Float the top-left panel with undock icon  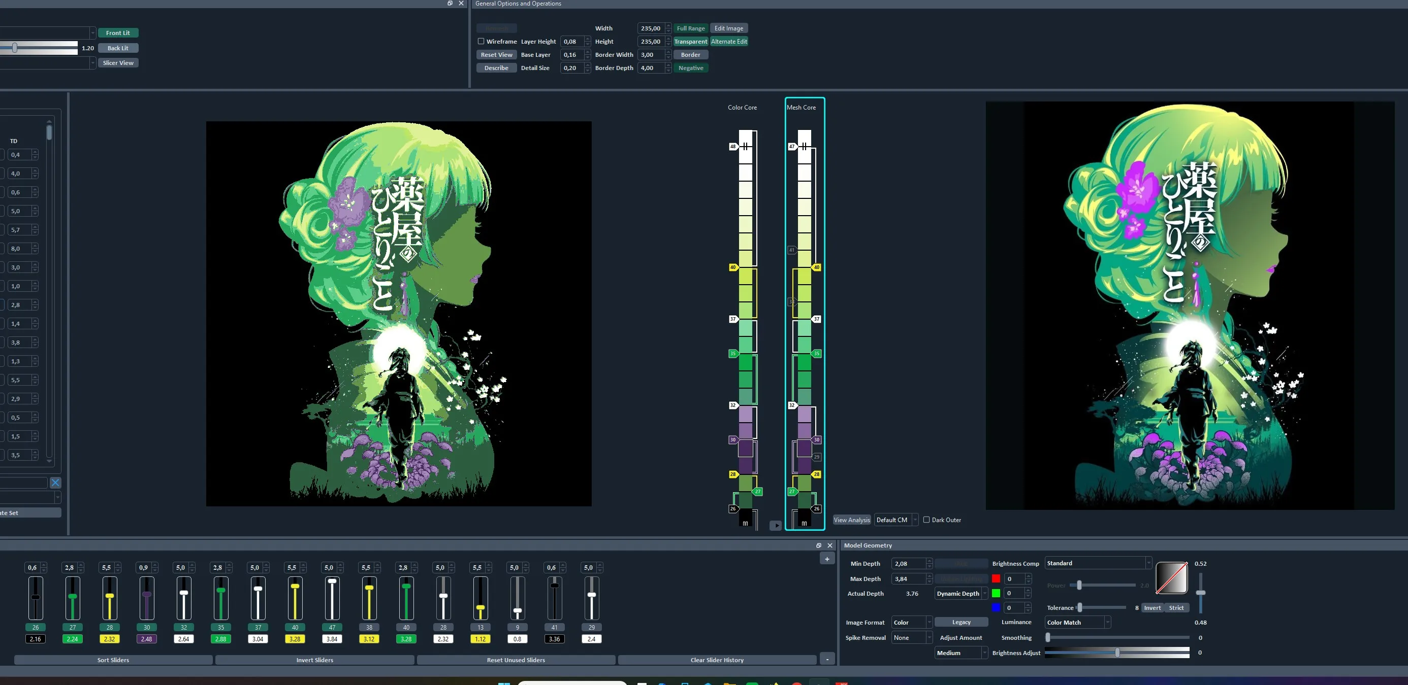click(x=450, y=3)
